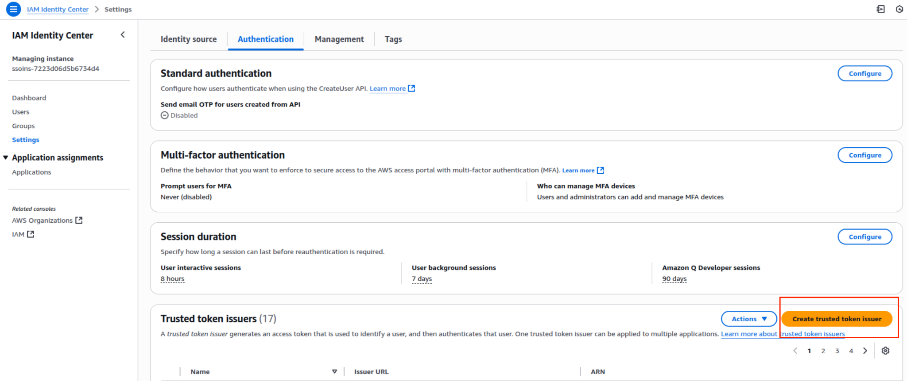The height and width of the screenshot is (381, 907).
Task: Open the hamburger navigation menu icon
Action: coord(13,9)
